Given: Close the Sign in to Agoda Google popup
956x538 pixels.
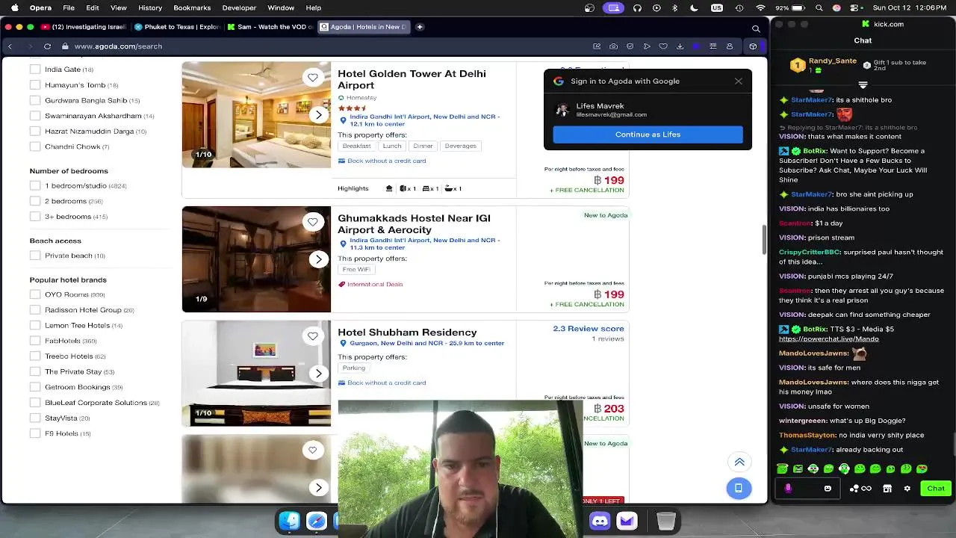Looking at the screenshot, I should click(739, 81).
